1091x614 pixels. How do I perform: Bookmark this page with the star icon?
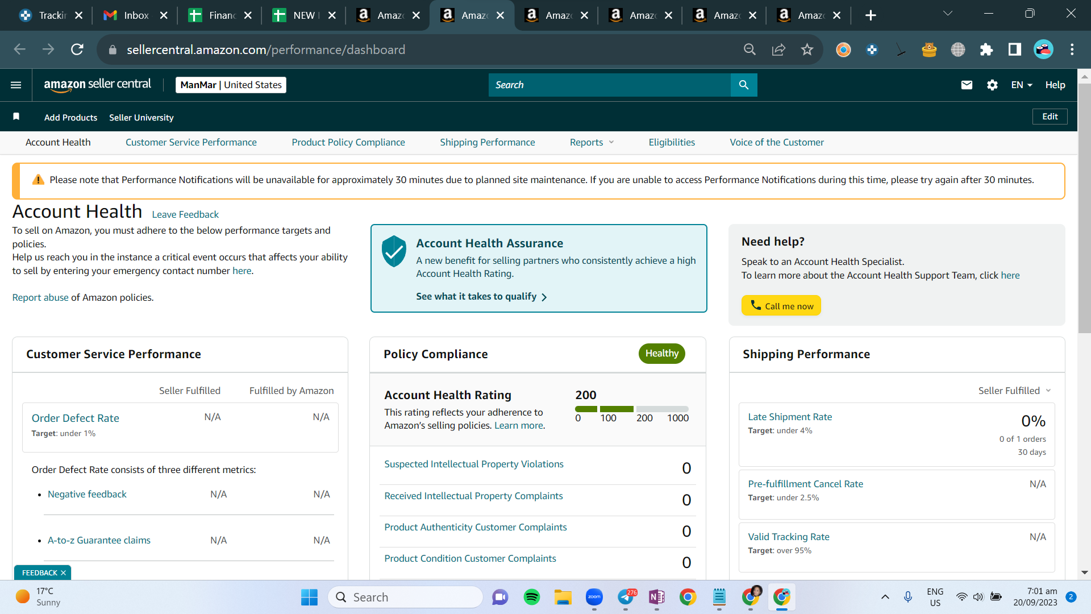click(807, 49)
